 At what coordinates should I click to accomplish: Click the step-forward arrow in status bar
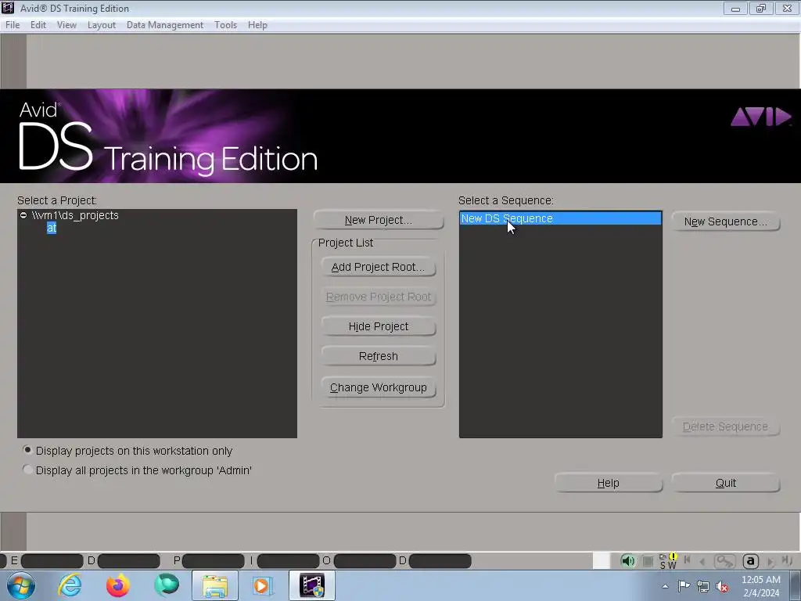770,562
